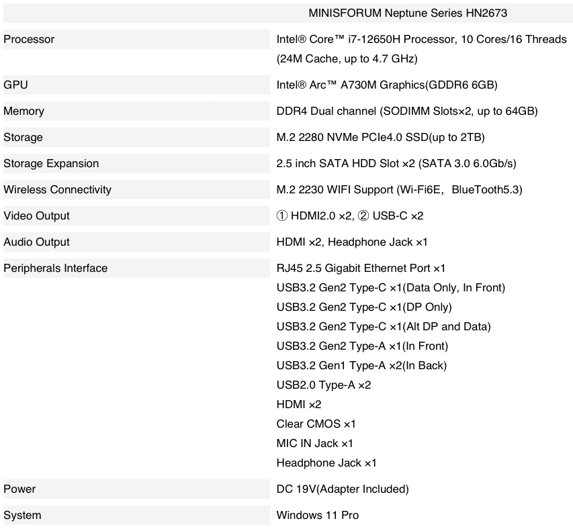Screen dimensions: 573x529
Task: Click the Peripherals Interface label
Action: pyautogui.click(x=55, y=269)
